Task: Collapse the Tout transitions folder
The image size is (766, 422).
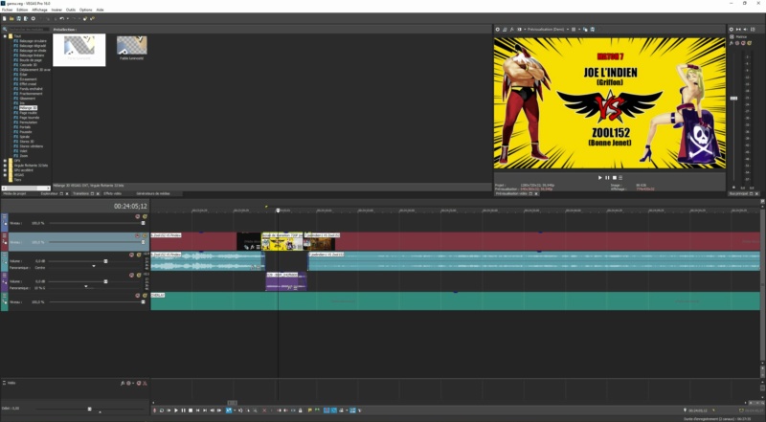Action: click(x=5, y=36)
